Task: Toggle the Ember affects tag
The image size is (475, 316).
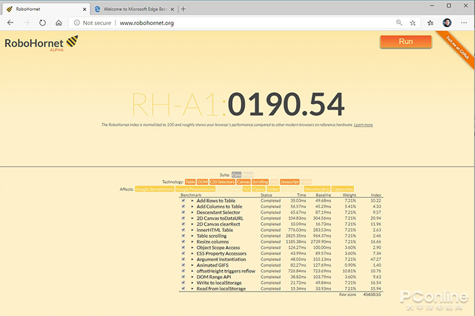Action: (273, 189)
